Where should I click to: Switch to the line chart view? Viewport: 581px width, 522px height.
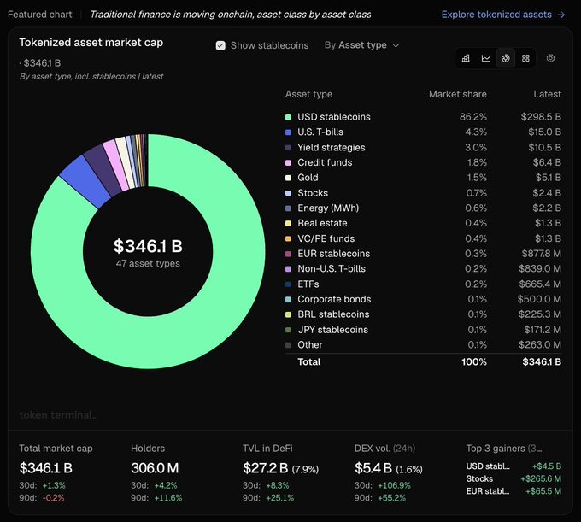pos(486,58)
